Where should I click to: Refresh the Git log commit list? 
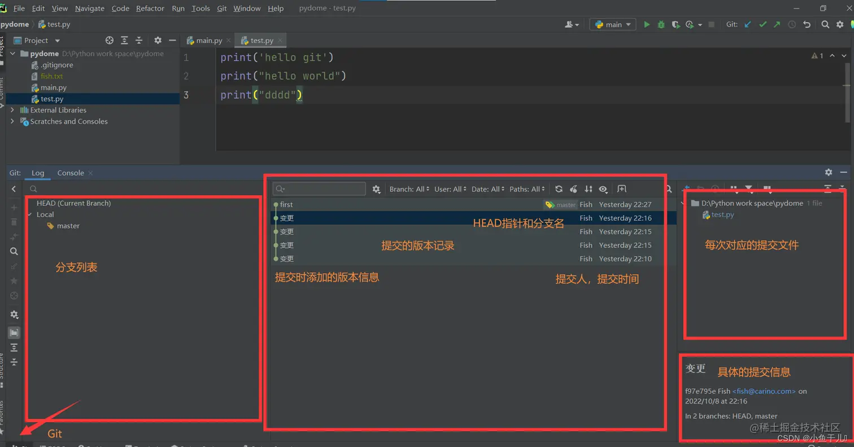(559, 189)
